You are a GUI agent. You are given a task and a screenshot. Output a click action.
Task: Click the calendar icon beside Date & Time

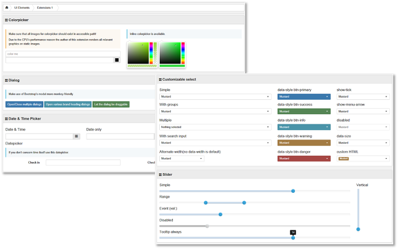coord(76,136)
